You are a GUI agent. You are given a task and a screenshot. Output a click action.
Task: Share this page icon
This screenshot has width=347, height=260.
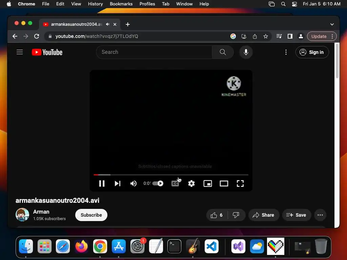pos(255,36)
